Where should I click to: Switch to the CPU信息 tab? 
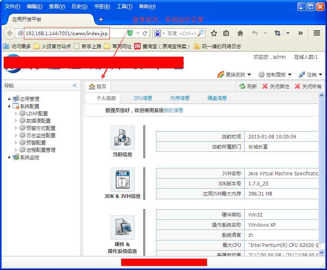(143, 98)
